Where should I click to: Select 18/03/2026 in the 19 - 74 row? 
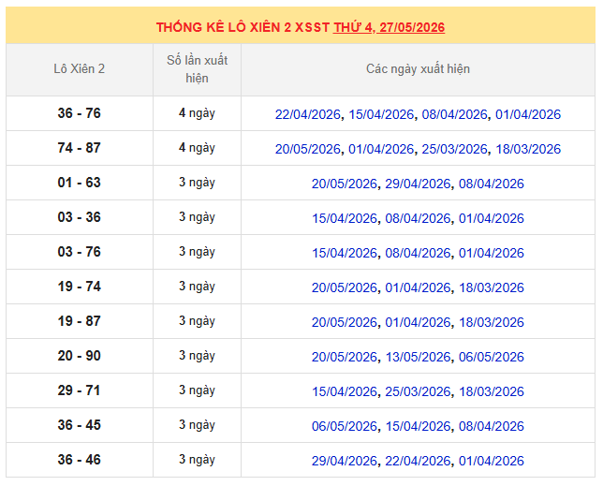[491, 287]
